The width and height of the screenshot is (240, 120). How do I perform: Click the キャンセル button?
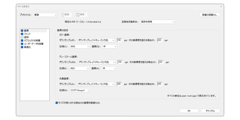tap(210, 111)
